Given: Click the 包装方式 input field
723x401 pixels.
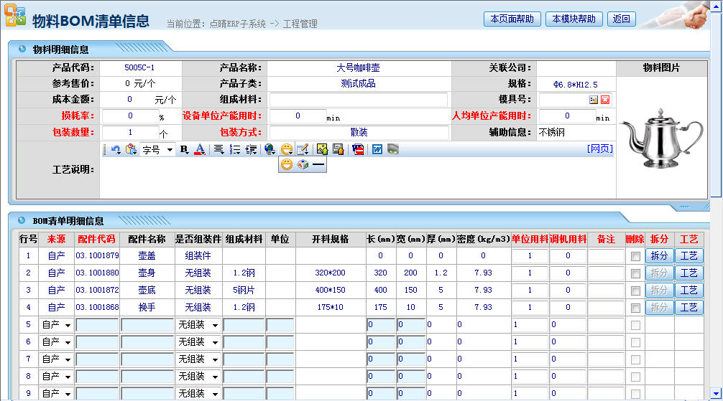Looking at the screenshot, I should point(358,133).
